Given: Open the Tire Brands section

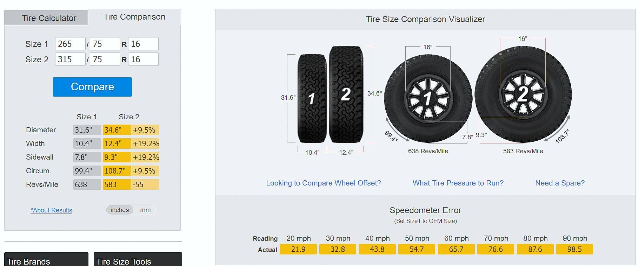Looking at the screenshot, I should 46,261.
